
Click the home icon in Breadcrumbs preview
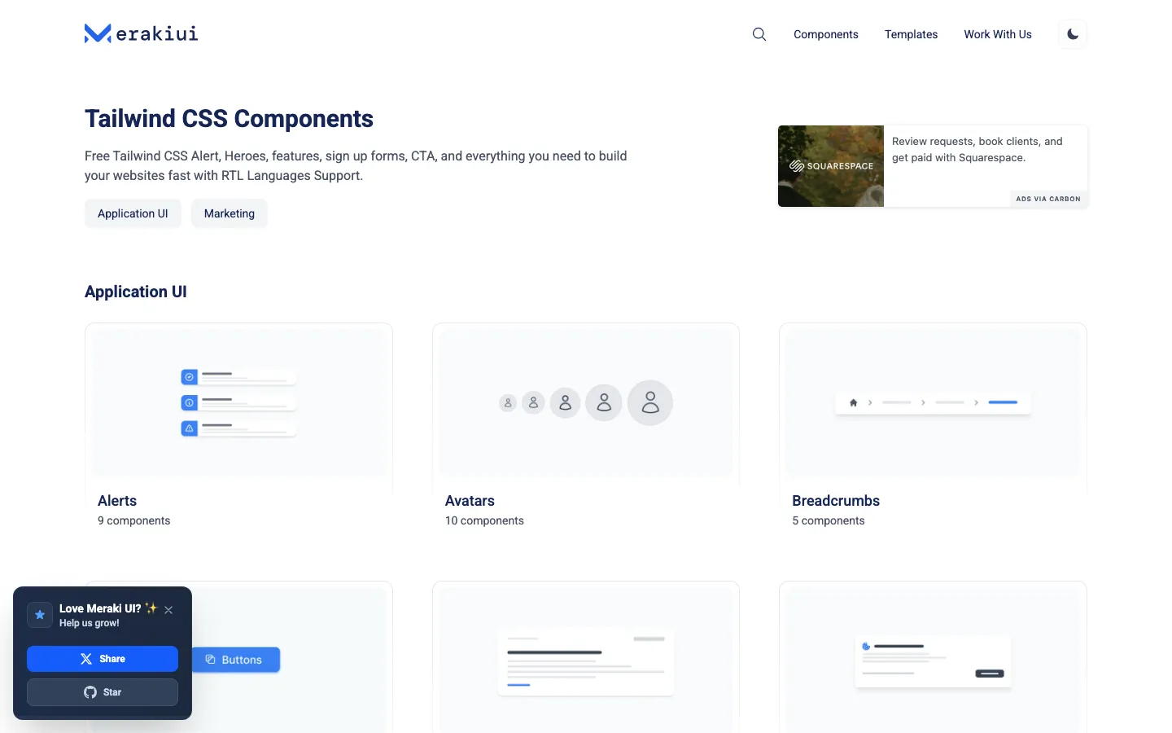(853, 402)
